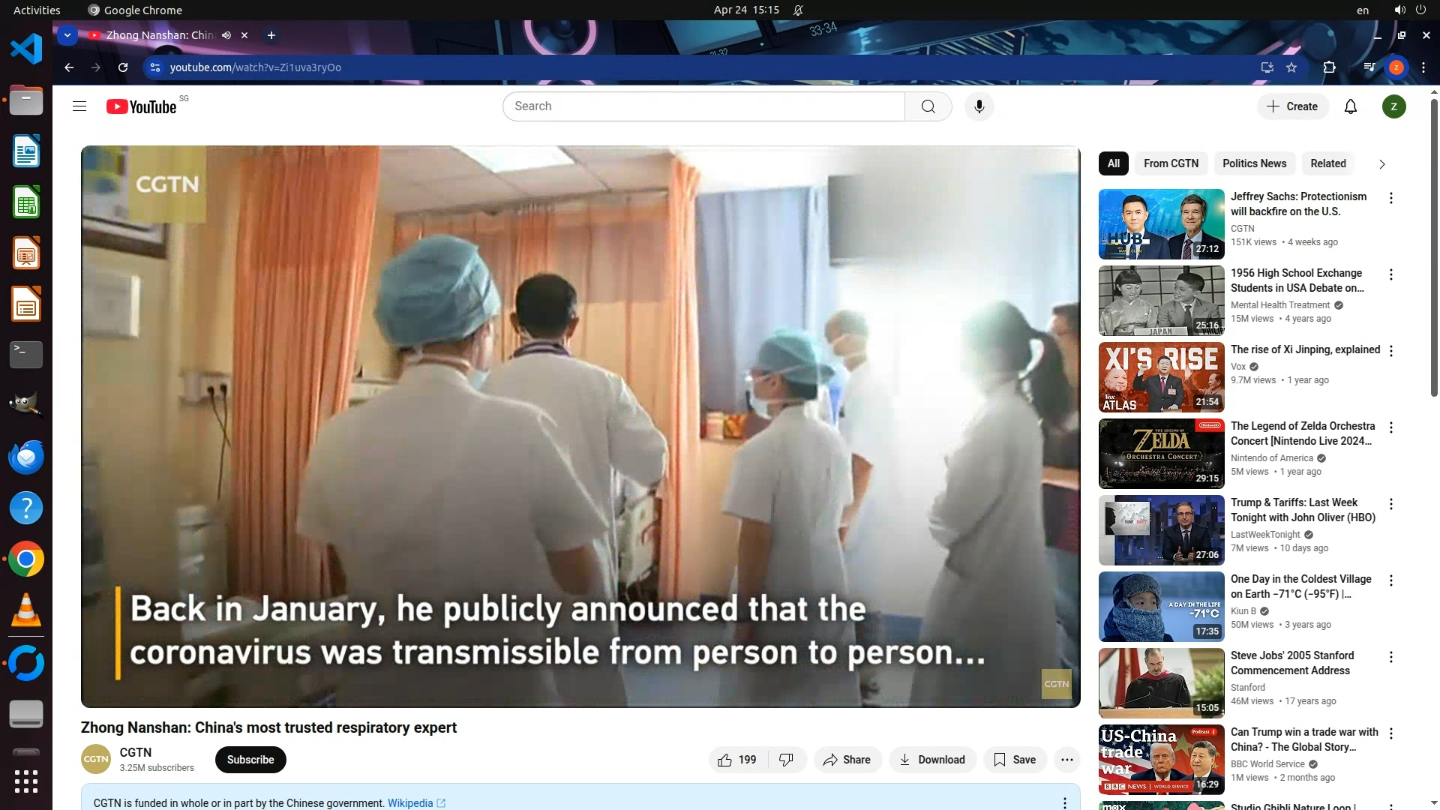Expand more filter chips with the arrow
This screenshot has width=1440, height=810.
[x=1381, y=164]
